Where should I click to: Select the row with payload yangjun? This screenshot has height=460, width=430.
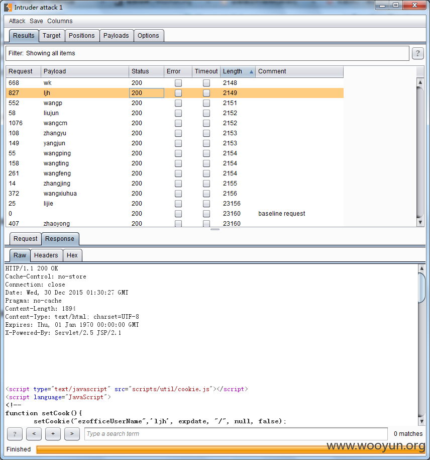tap(175, 143)
